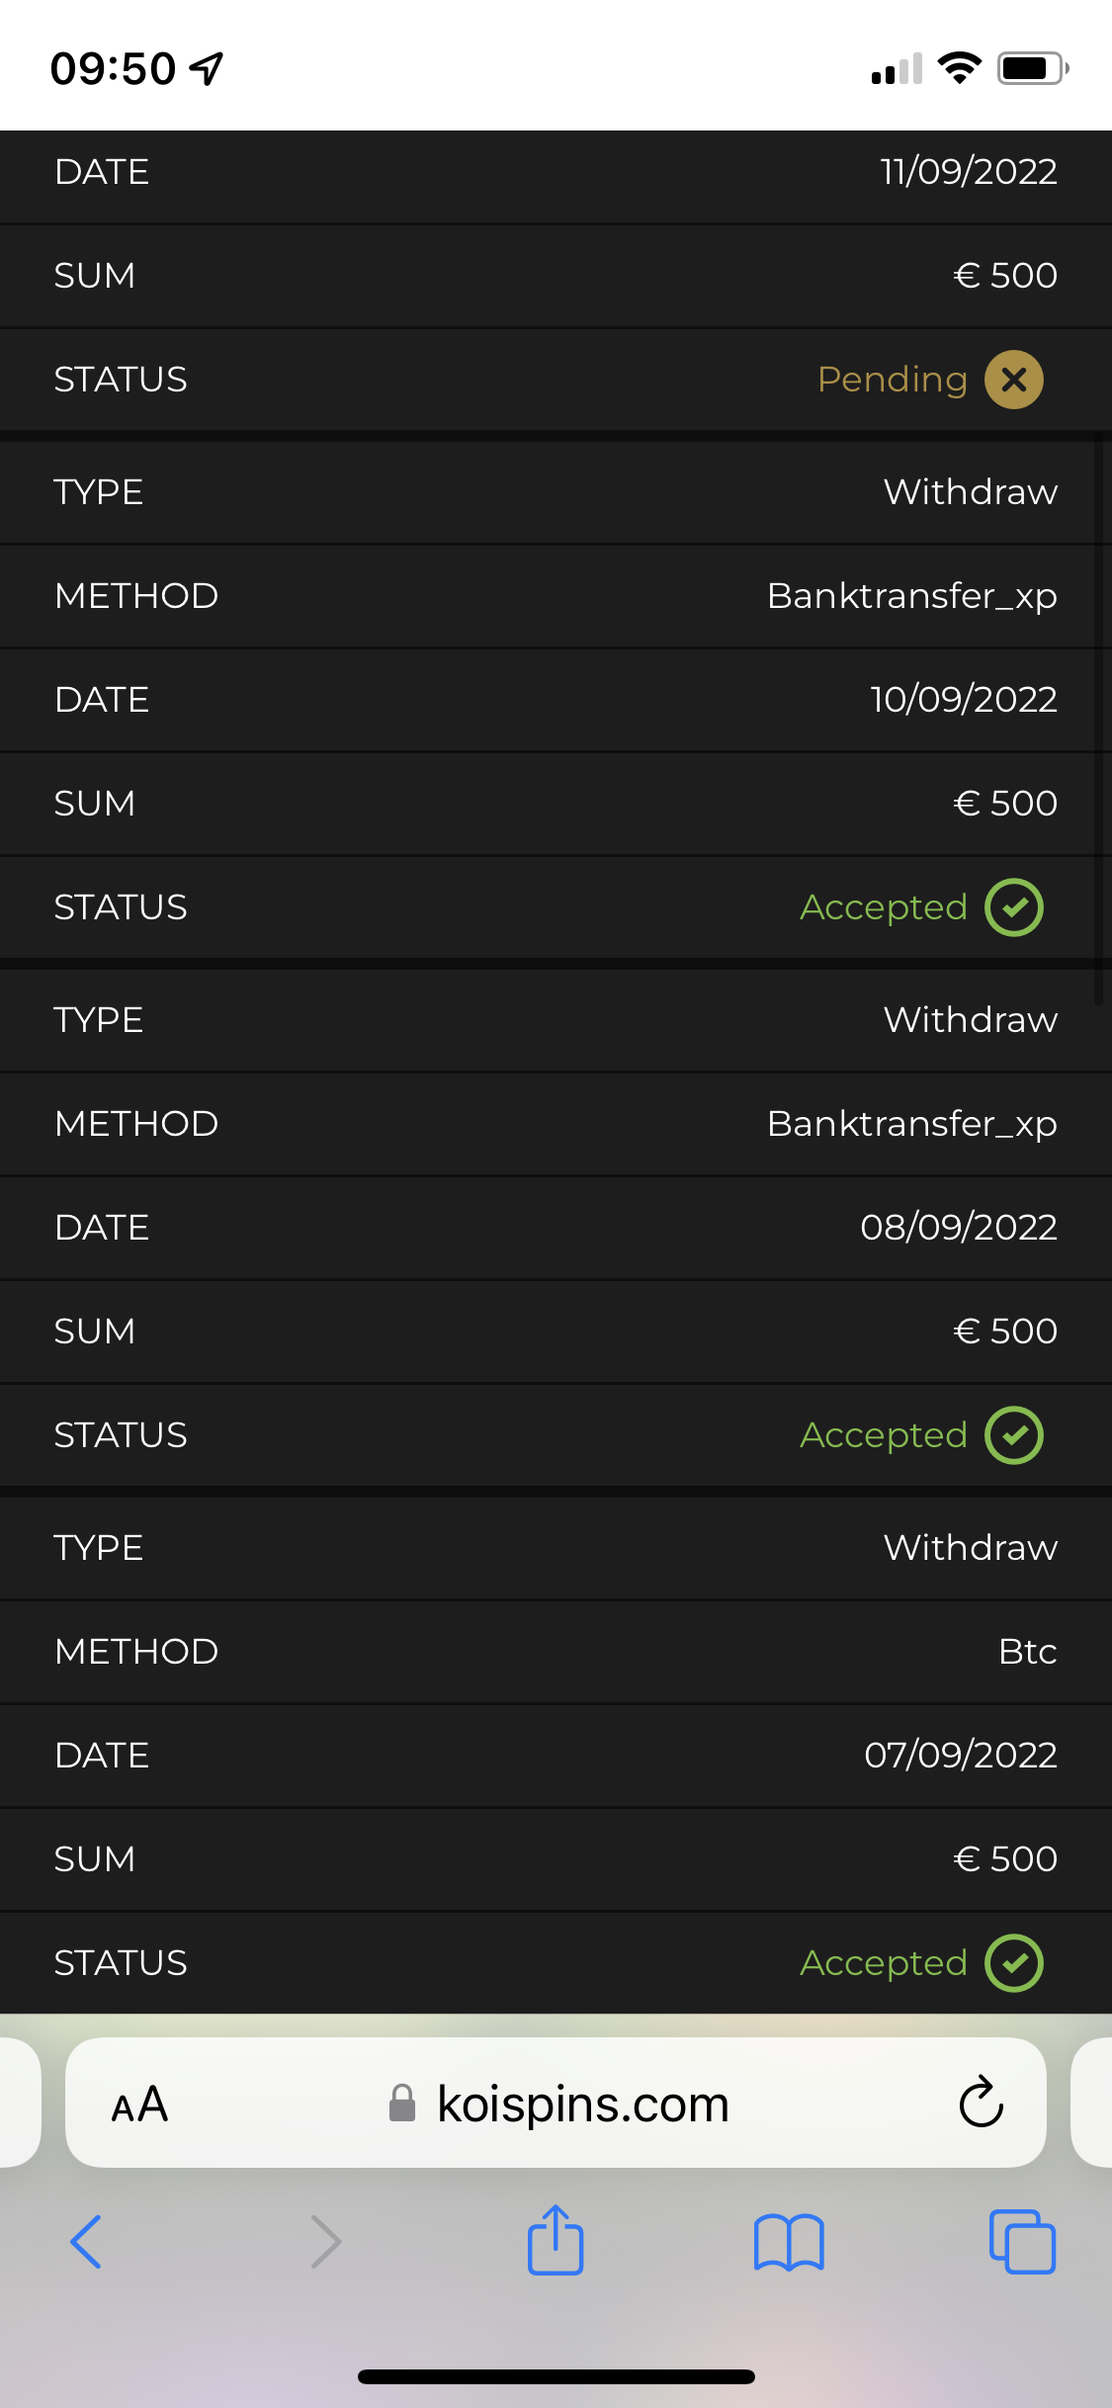This screenshot has width=1112, height=2408.
Task: Tap the Safari back arrow
Action: (x=87, y=2241)
